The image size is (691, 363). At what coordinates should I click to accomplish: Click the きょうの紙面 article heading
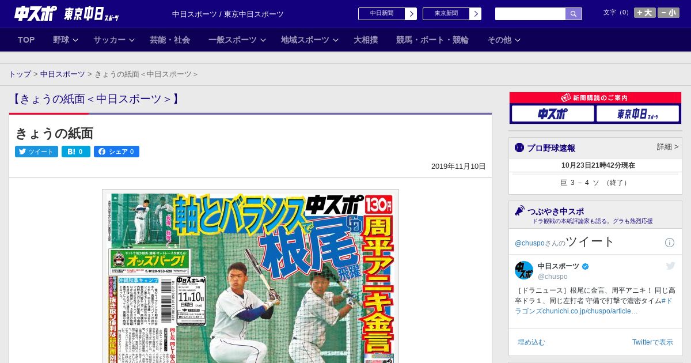(54, 133)
